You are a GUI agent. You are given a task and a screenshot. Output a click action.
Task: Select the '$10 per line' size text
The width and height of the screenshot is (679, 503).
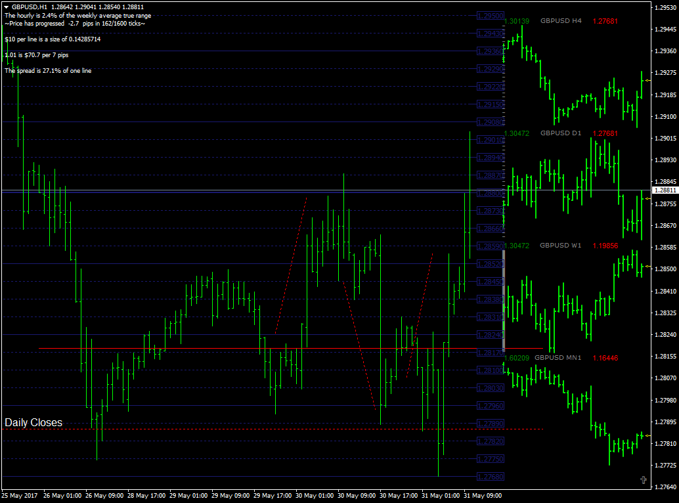coord(53,39)
